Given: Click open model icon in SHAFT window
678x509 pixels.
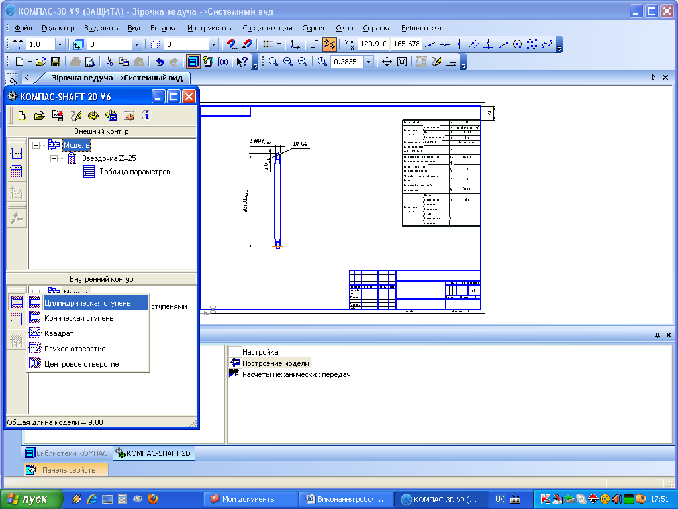Looking at the screenshot, I should tap(39, 115).
